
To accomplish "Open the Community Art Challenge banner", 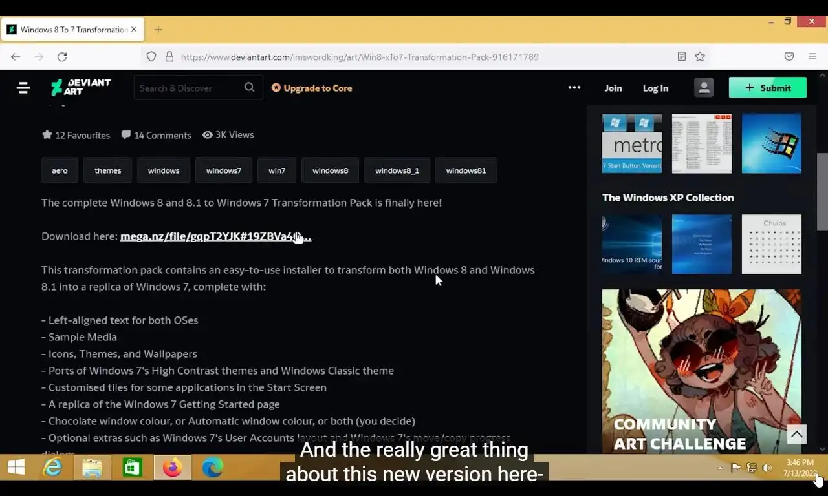I will point(701,371).
